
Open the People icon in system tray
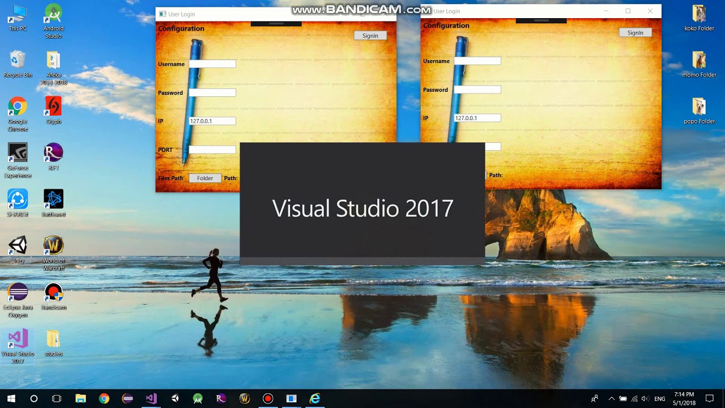click(595, 398)
